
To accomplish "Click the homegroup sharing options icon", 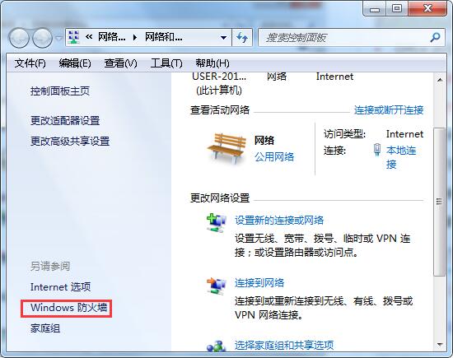I will (216, 346).
